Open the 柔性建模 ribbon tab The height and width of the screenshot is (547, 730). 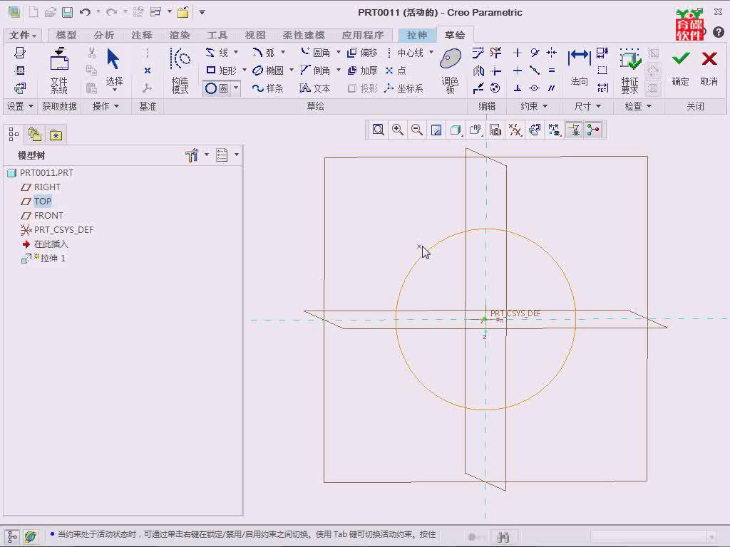point(304,35)
